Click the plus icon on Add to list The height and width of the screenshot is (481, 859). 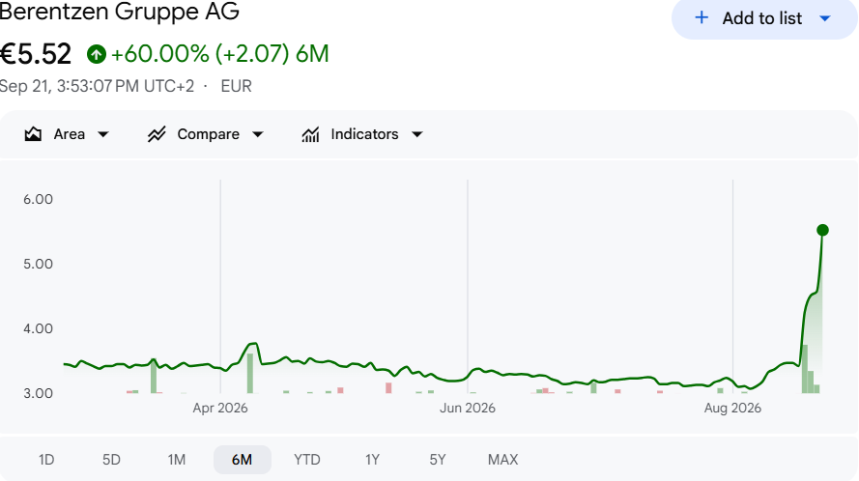coord(702,18)
